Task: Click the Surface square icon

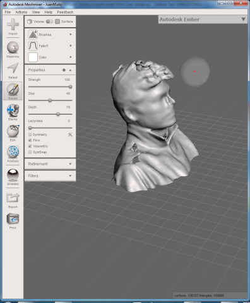Action: pos(57,21)
